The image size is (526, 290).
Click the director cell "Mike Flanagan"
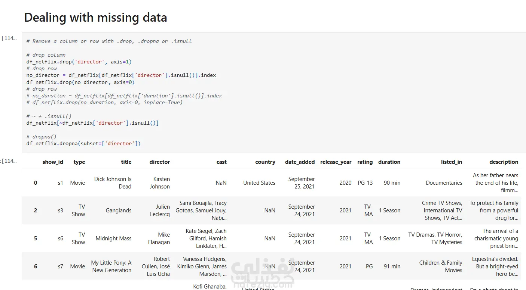159,238
